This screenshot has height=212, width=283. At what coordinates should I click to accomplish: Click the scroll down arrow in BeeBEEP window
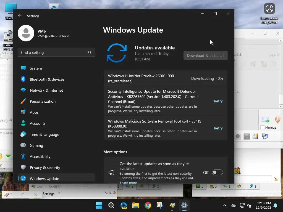[281, 106]
